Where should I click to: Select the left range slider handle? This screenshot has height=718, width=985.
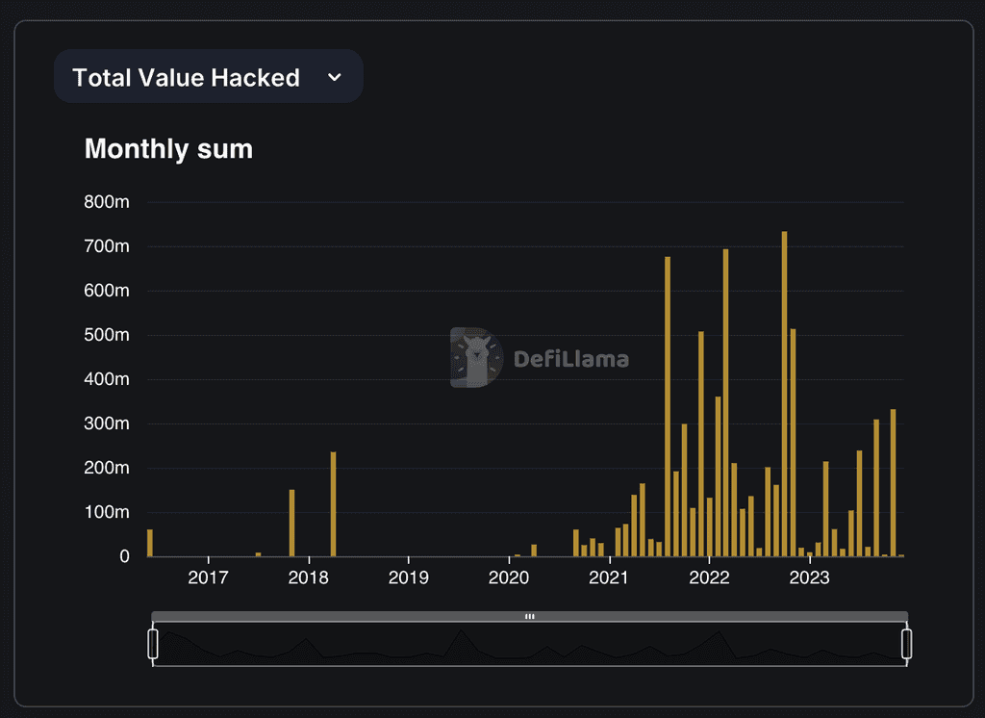[x=153, y=644]
